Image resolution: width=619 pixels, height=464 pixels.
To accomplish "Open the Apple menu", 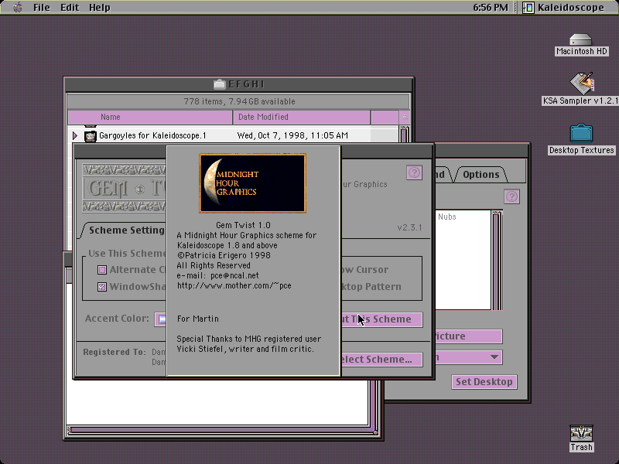I will (x=18, y=7).
